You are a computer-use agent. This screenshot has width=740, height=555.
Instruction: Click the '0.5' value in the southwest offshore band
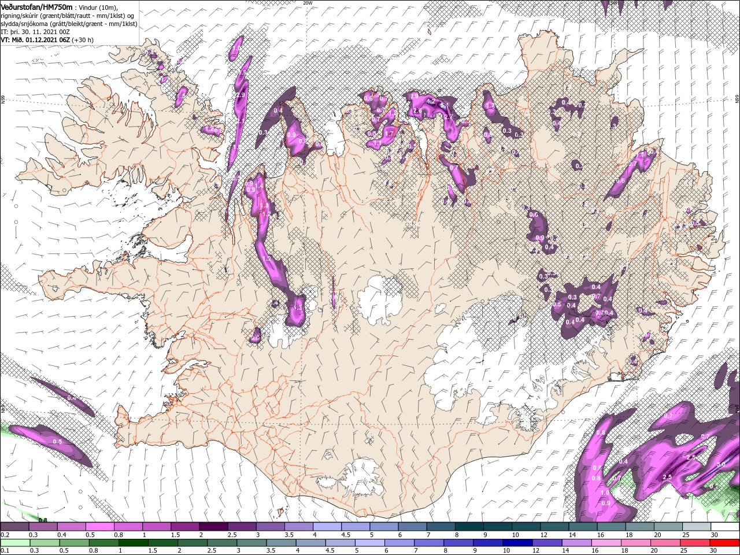pos(57,442)
